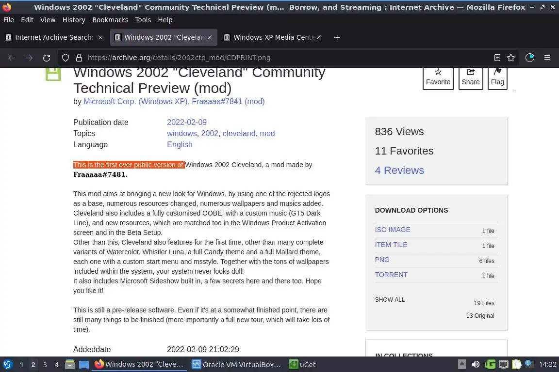
Task: Click the network monitor tray icon
Action: [x=503, y=364]
